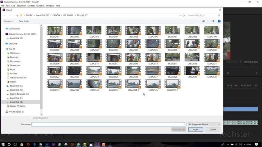This screenshot has height=147, width=262.
Task: Open the Action Center notifications icon
Action: pyautogui.click(x=257, y=144)
